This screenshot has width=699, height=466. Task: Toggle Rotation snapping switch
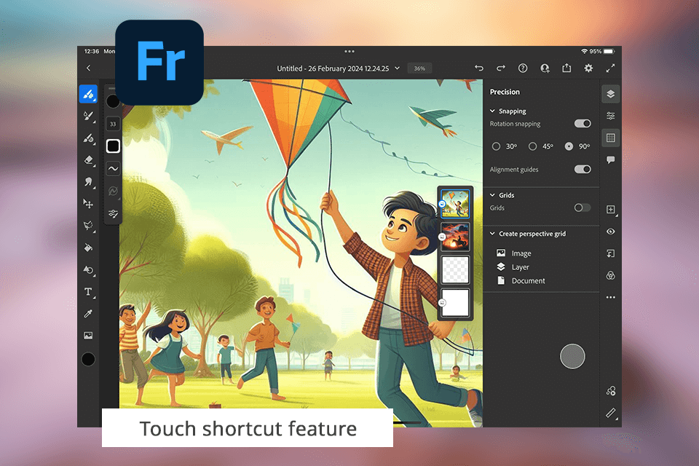582,124
